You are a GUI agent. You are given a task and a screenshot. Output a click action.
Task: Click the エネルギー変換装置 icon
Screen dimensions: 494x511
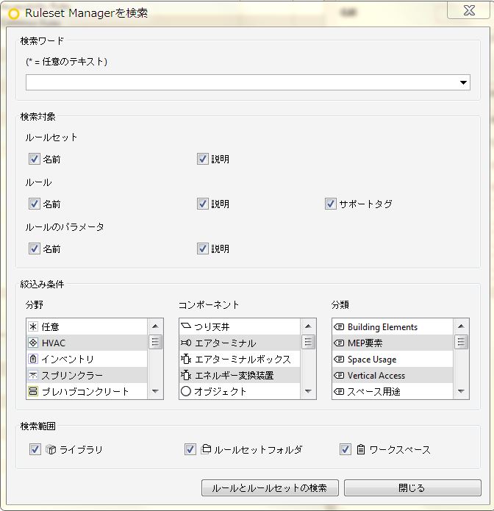186,375
